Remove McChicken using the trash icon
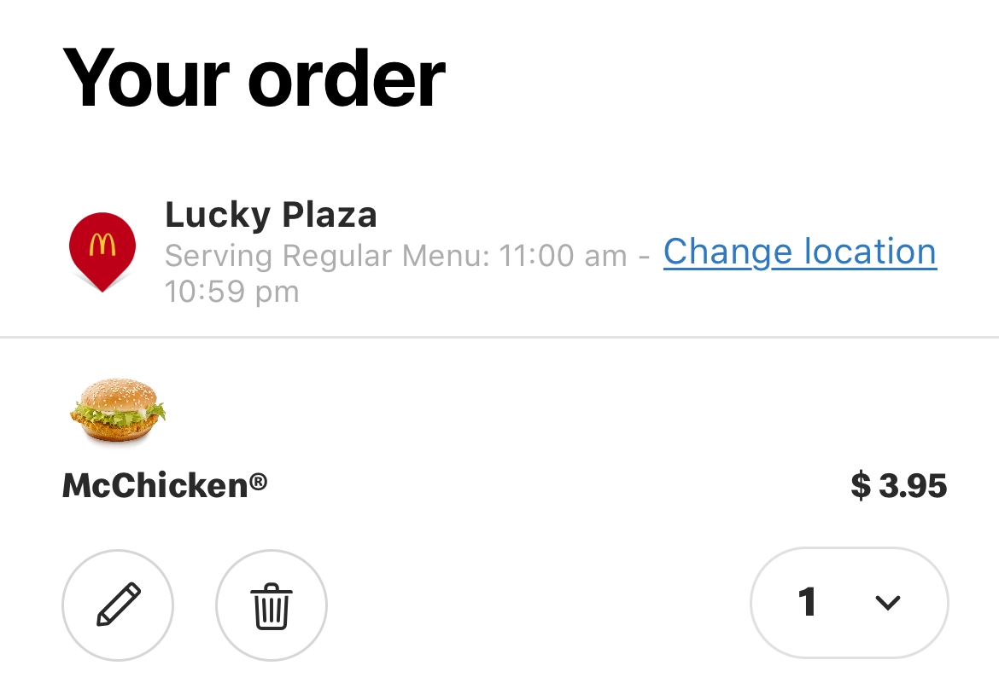The width and height of the screenshot is (999, 683). [272, 606]
